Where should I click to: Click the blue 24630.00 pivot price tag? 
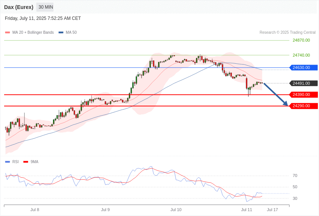point(303,67)
